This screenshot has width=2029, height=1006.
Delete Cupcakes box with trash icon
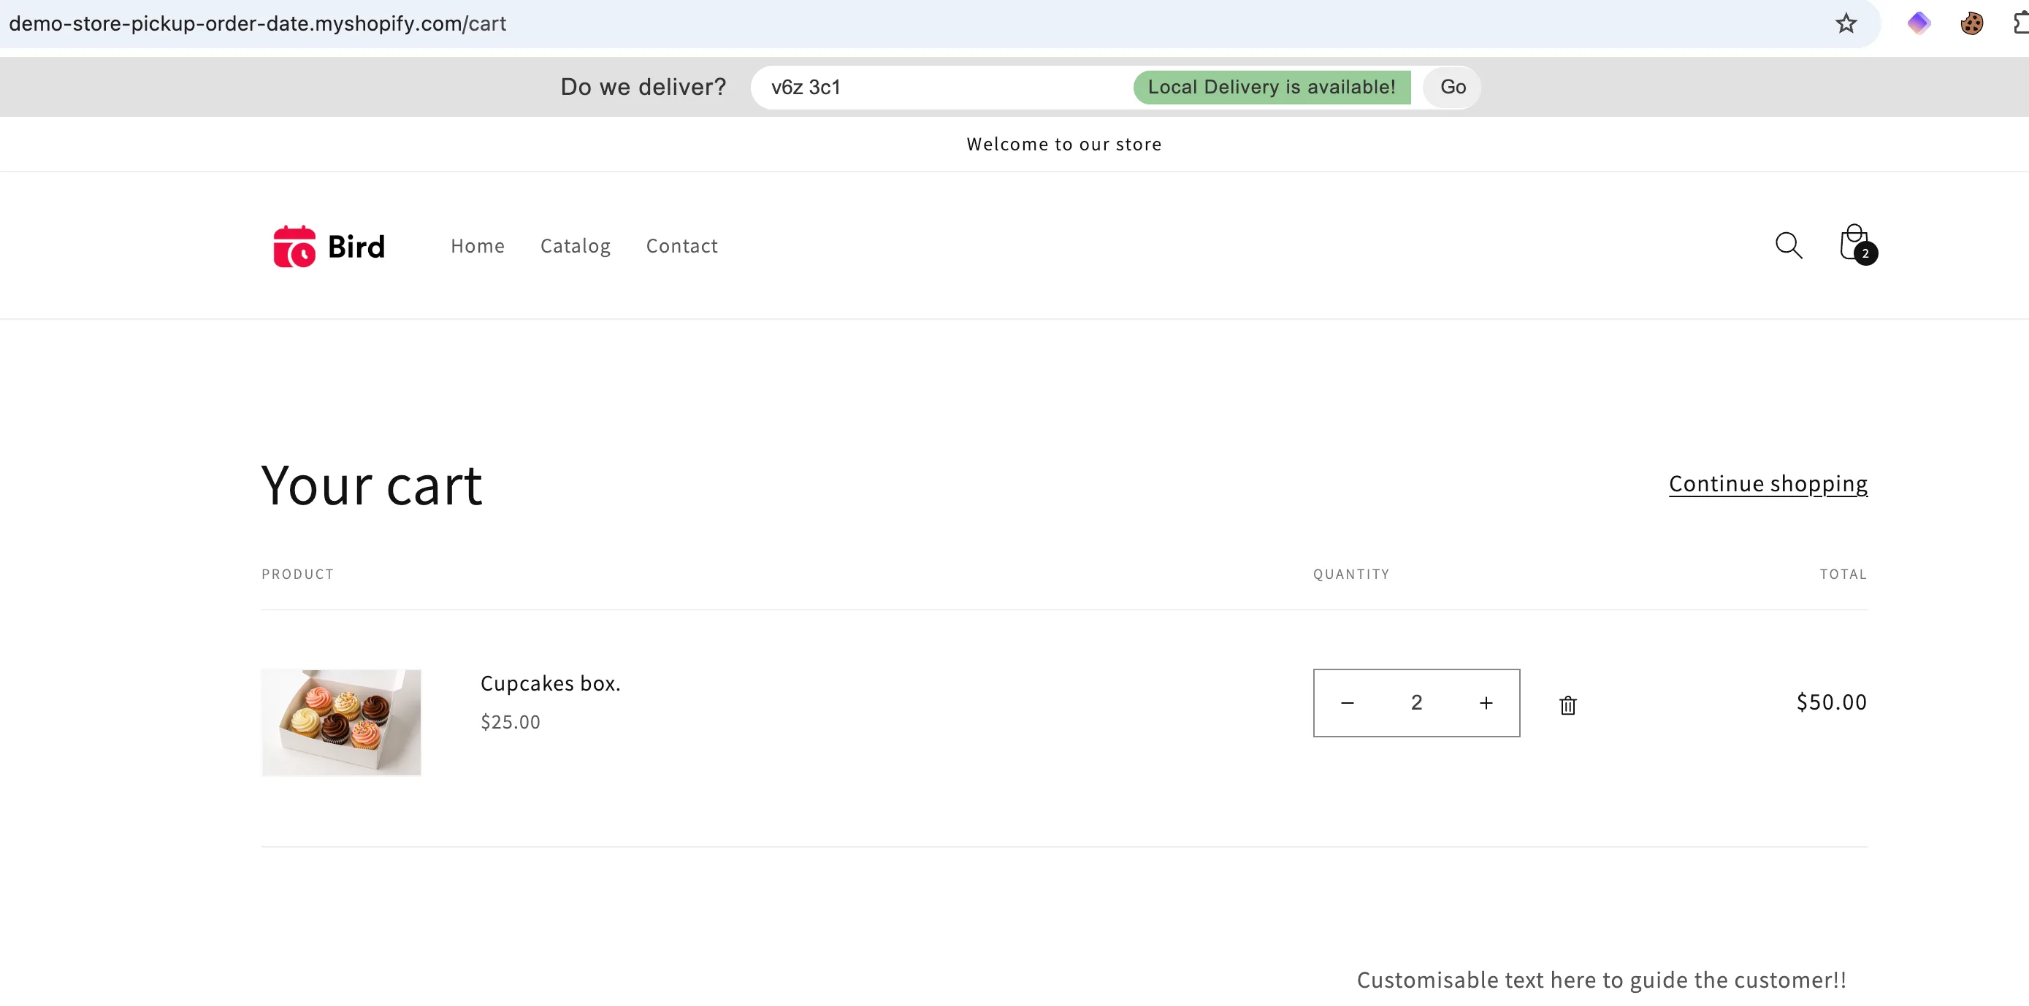click(x=1567, y=704)
